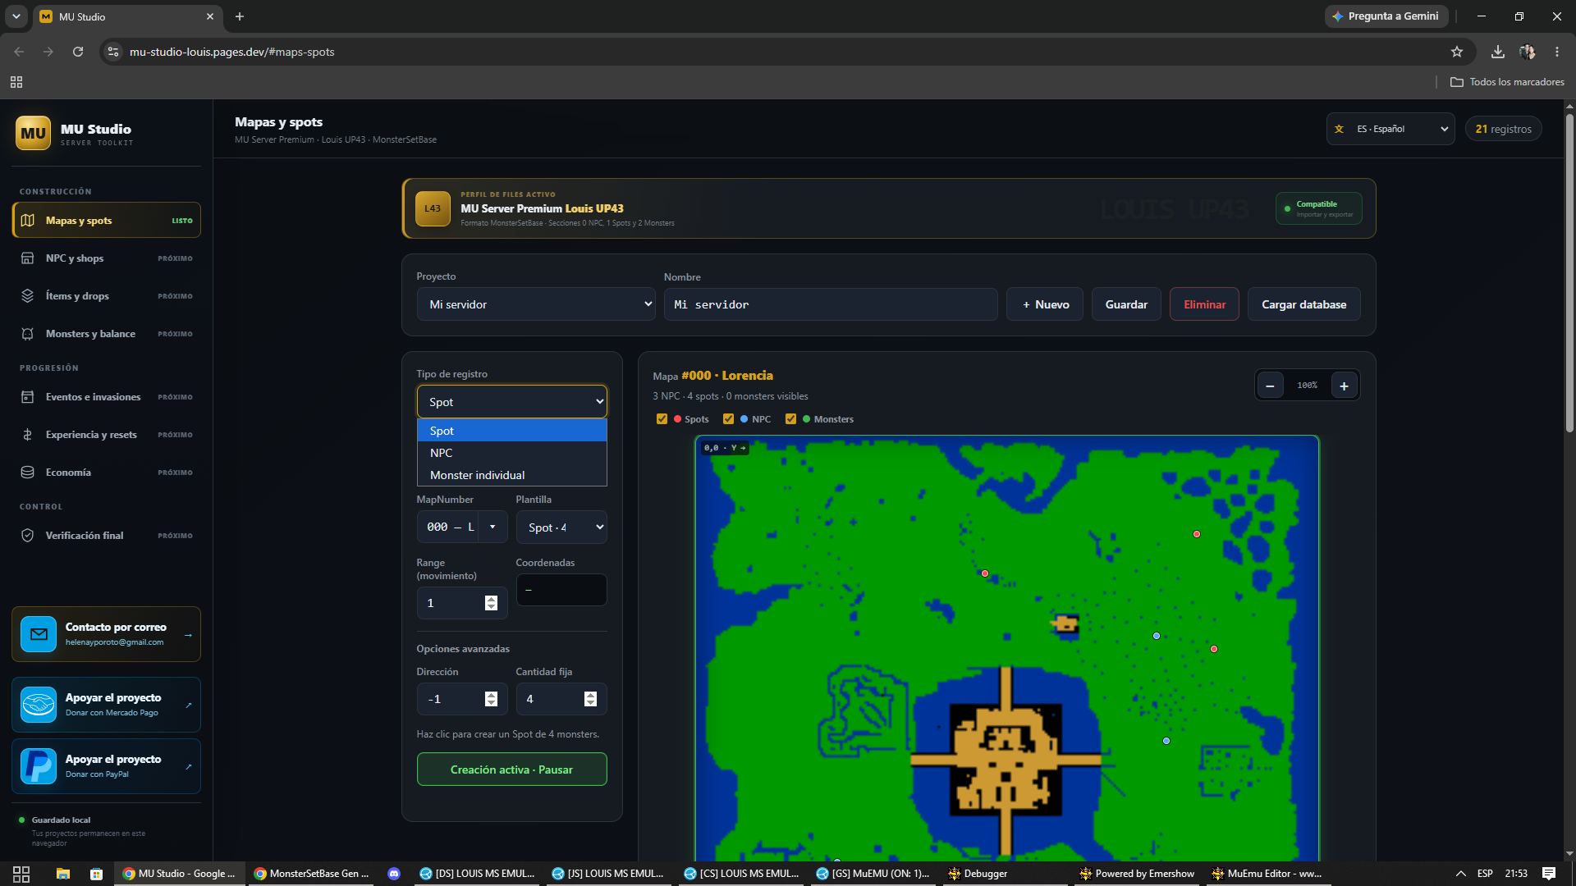Open Experiencia y resets section
This screenshot has height=886, width=1576.
click(x=107, y=435)
